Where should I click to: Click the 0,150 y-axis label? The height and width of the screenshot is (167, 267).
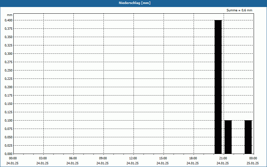click(x=9, y=104)
